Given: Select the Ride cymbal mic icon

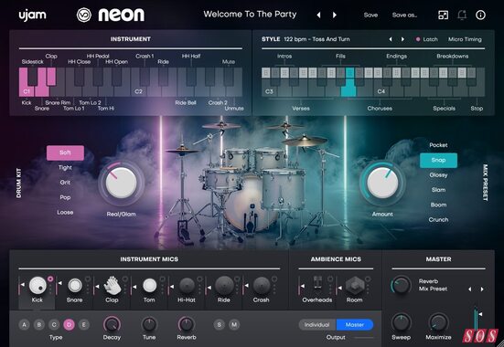Looking at the screenshot, I should click(x=224, y=285).
